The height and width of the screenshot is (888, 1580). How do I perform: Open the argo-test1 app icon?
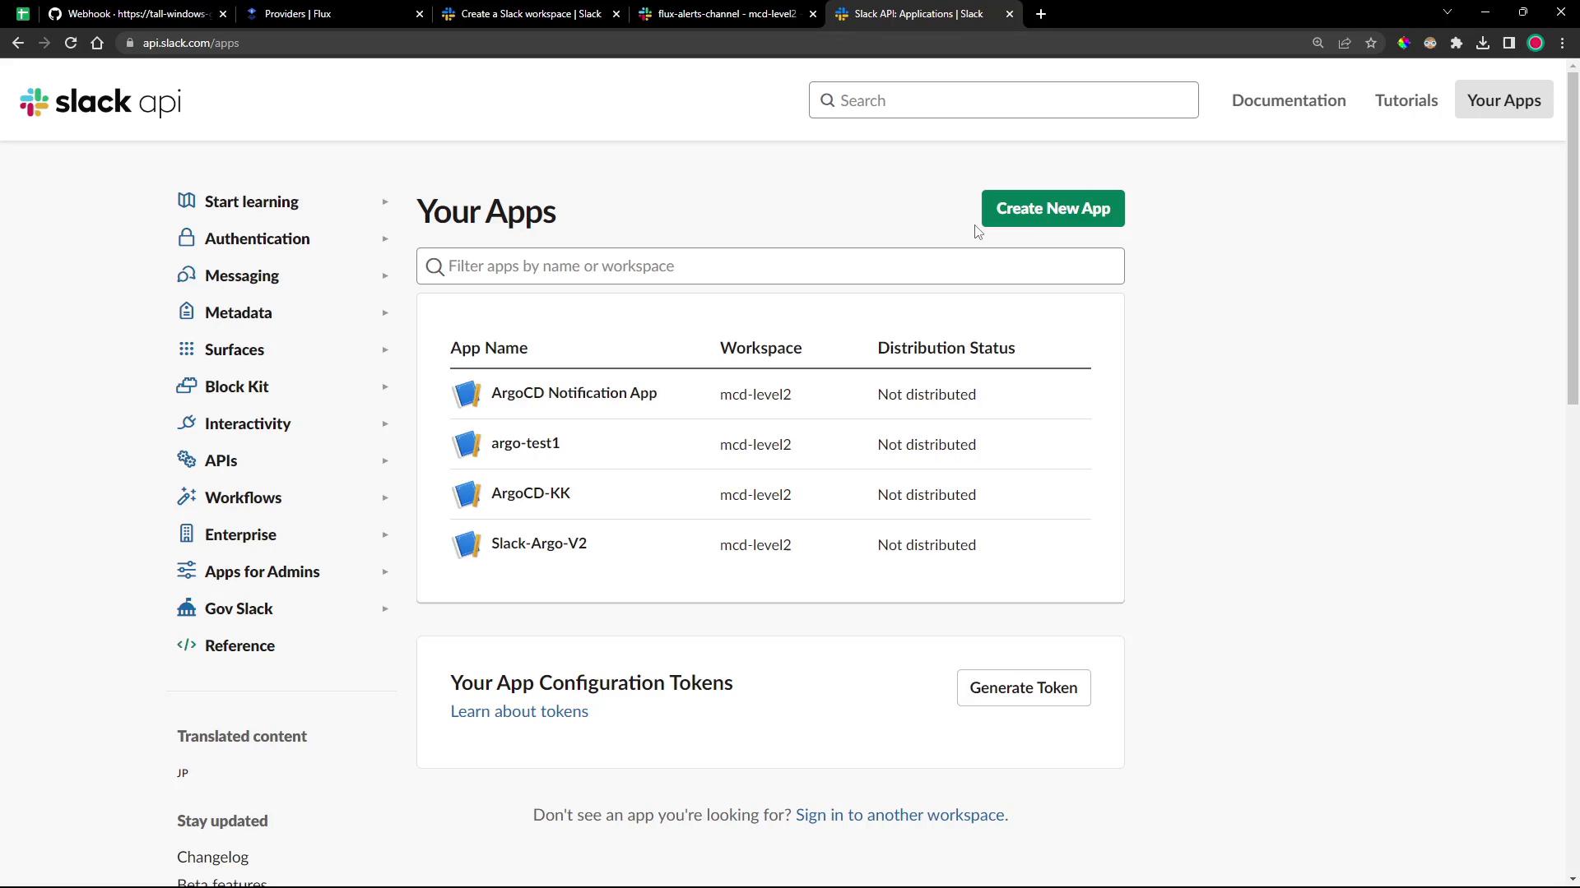point(467,444)
